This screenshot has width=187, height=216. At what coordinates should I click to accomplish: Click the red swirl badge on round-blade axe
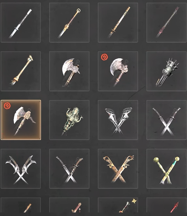104,57
